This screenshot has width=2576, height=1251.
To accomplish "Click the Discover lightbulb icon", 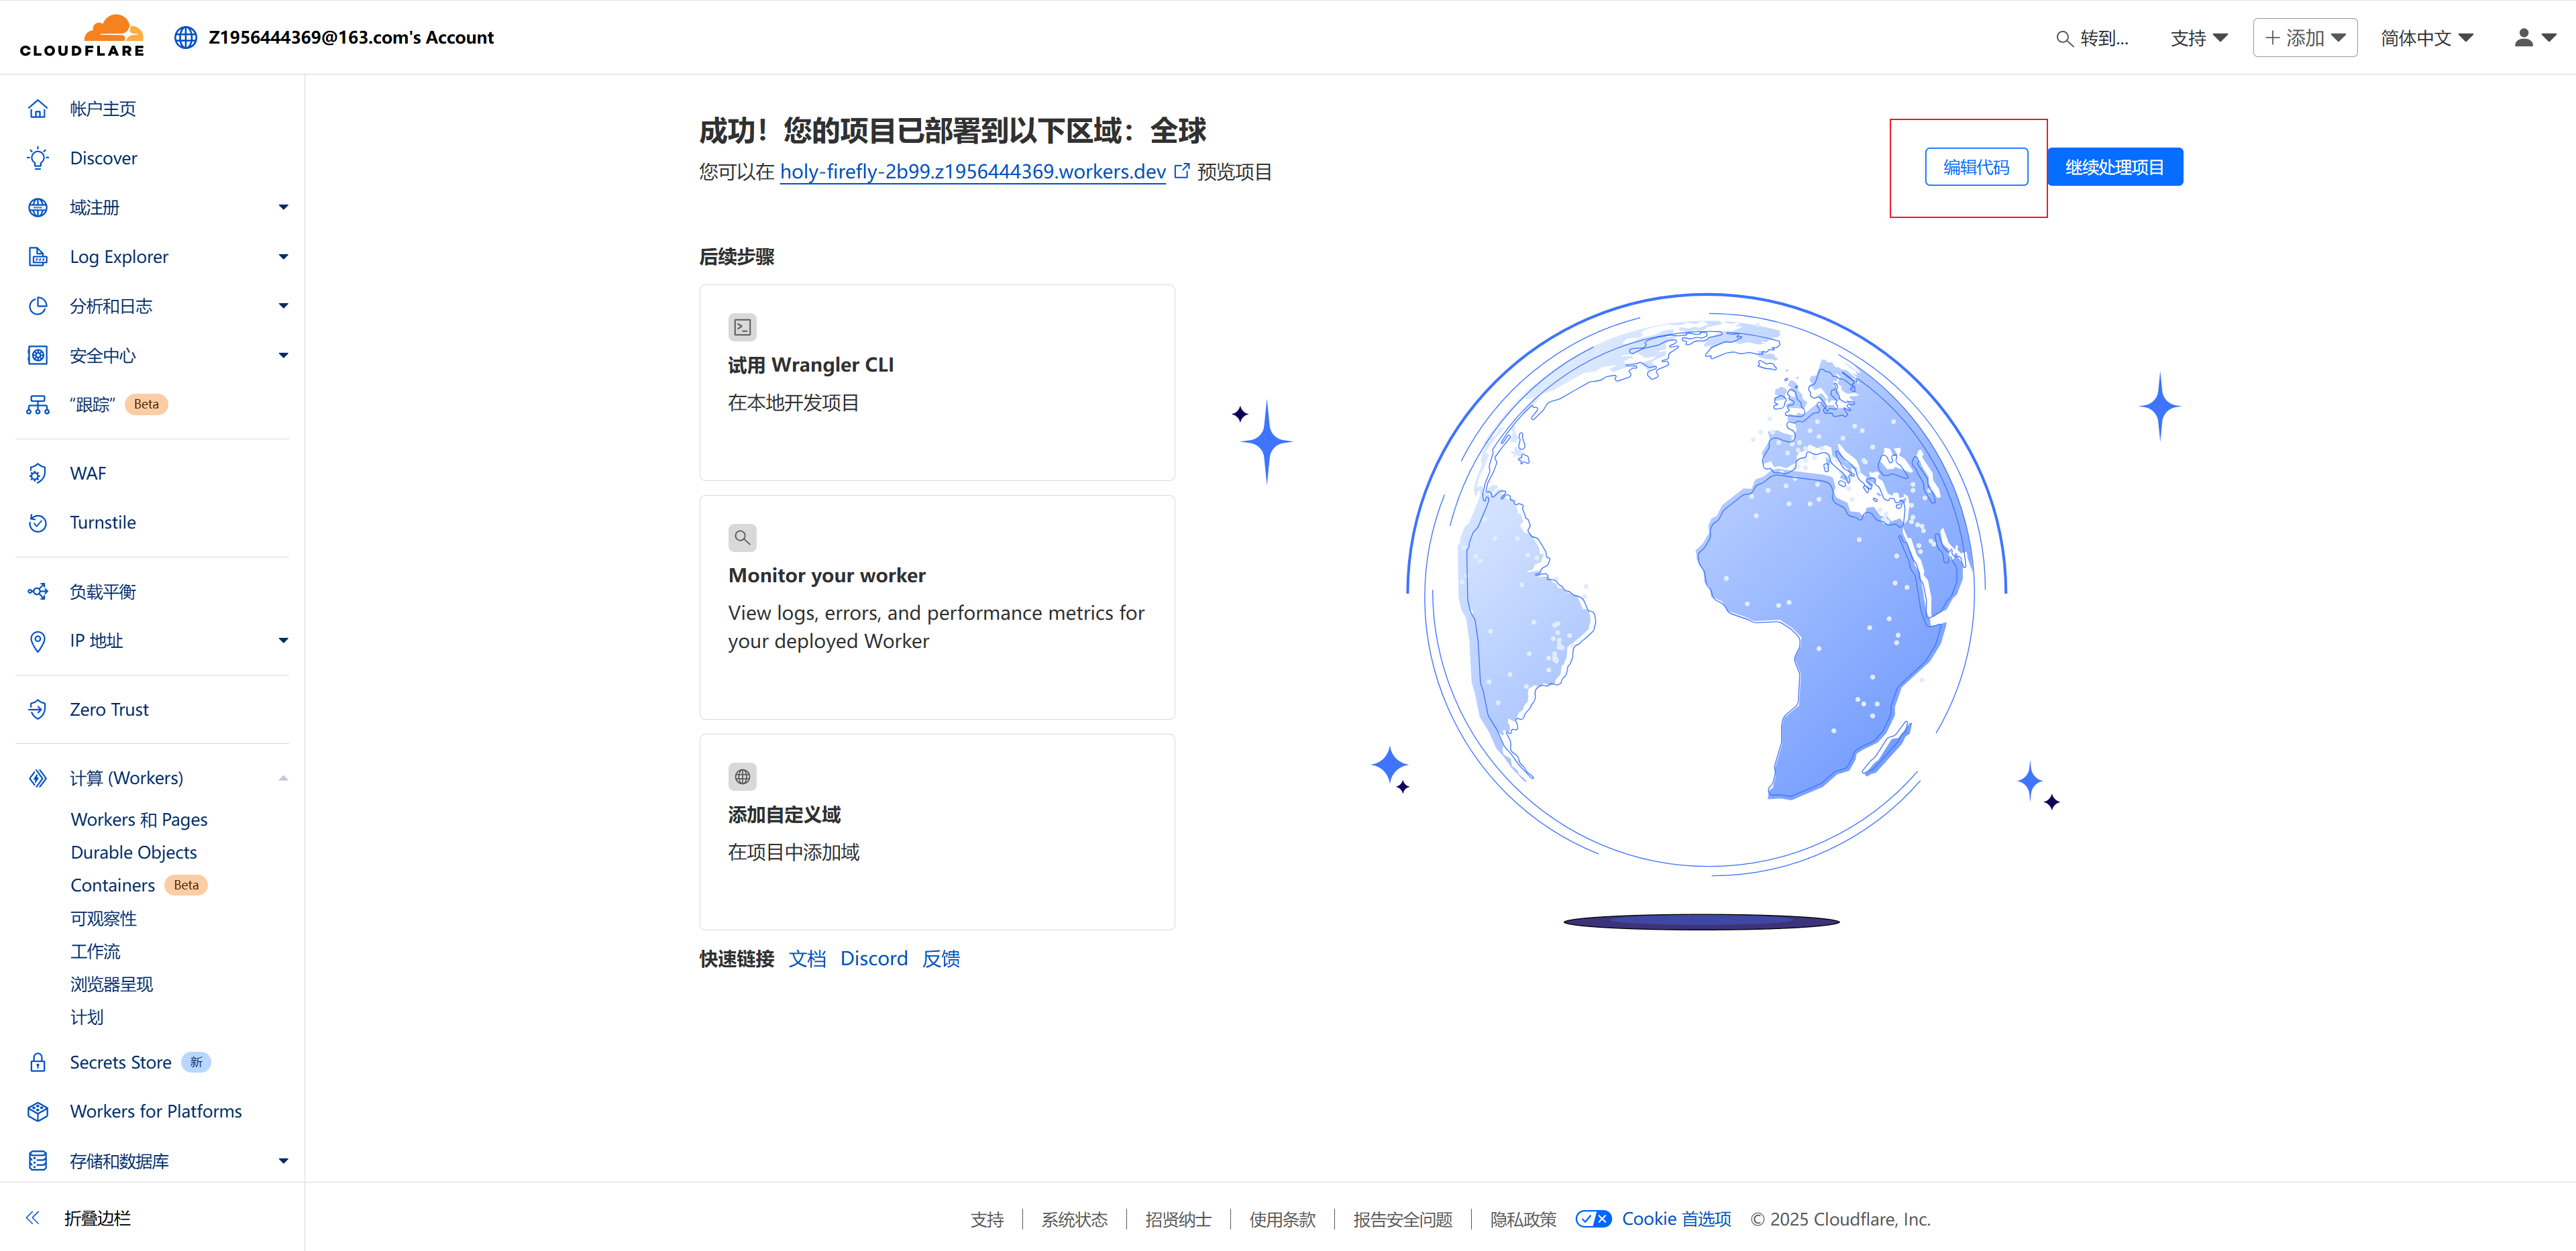I will click(x=38, y=158).
